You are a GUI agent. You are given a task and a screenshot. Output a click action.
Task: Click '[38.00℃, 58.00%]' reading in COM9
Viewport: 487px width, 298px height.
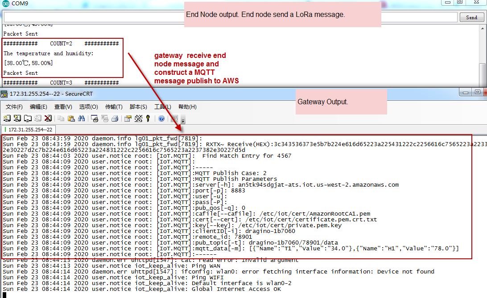[x=28, y=63]
